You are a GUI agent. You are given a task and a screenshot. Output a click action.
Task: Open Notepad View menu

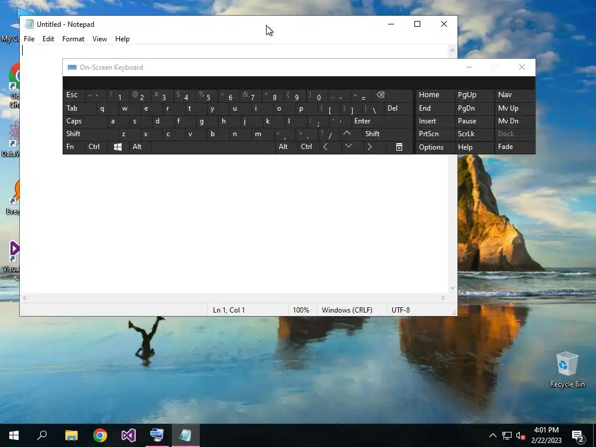click(100, 39)
